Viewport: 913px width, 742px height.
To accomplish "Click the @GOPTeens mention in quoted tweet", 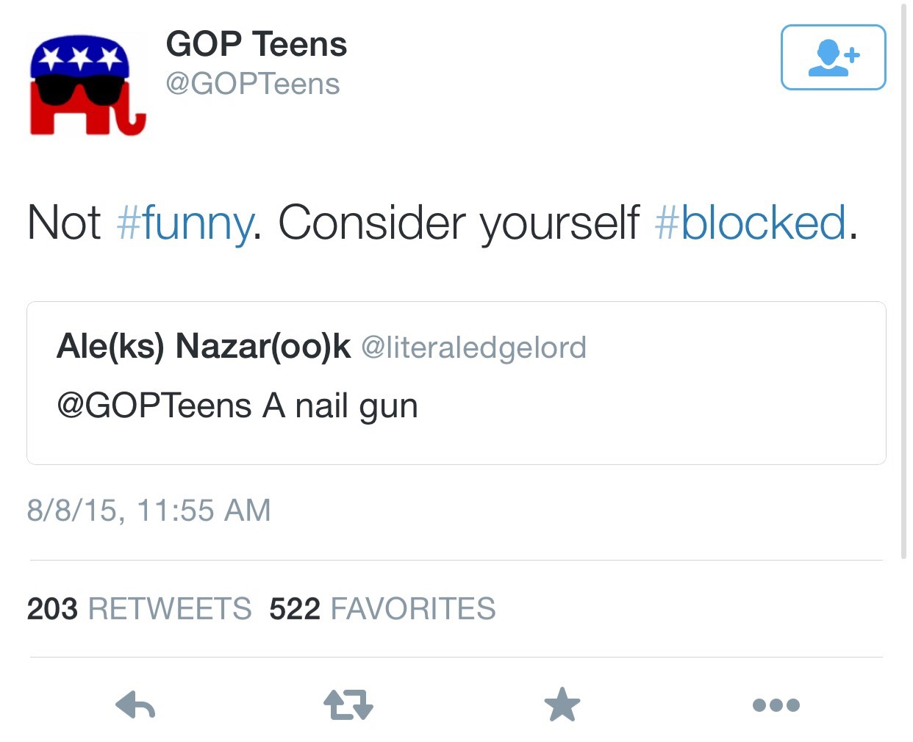I will pos(154,406).
